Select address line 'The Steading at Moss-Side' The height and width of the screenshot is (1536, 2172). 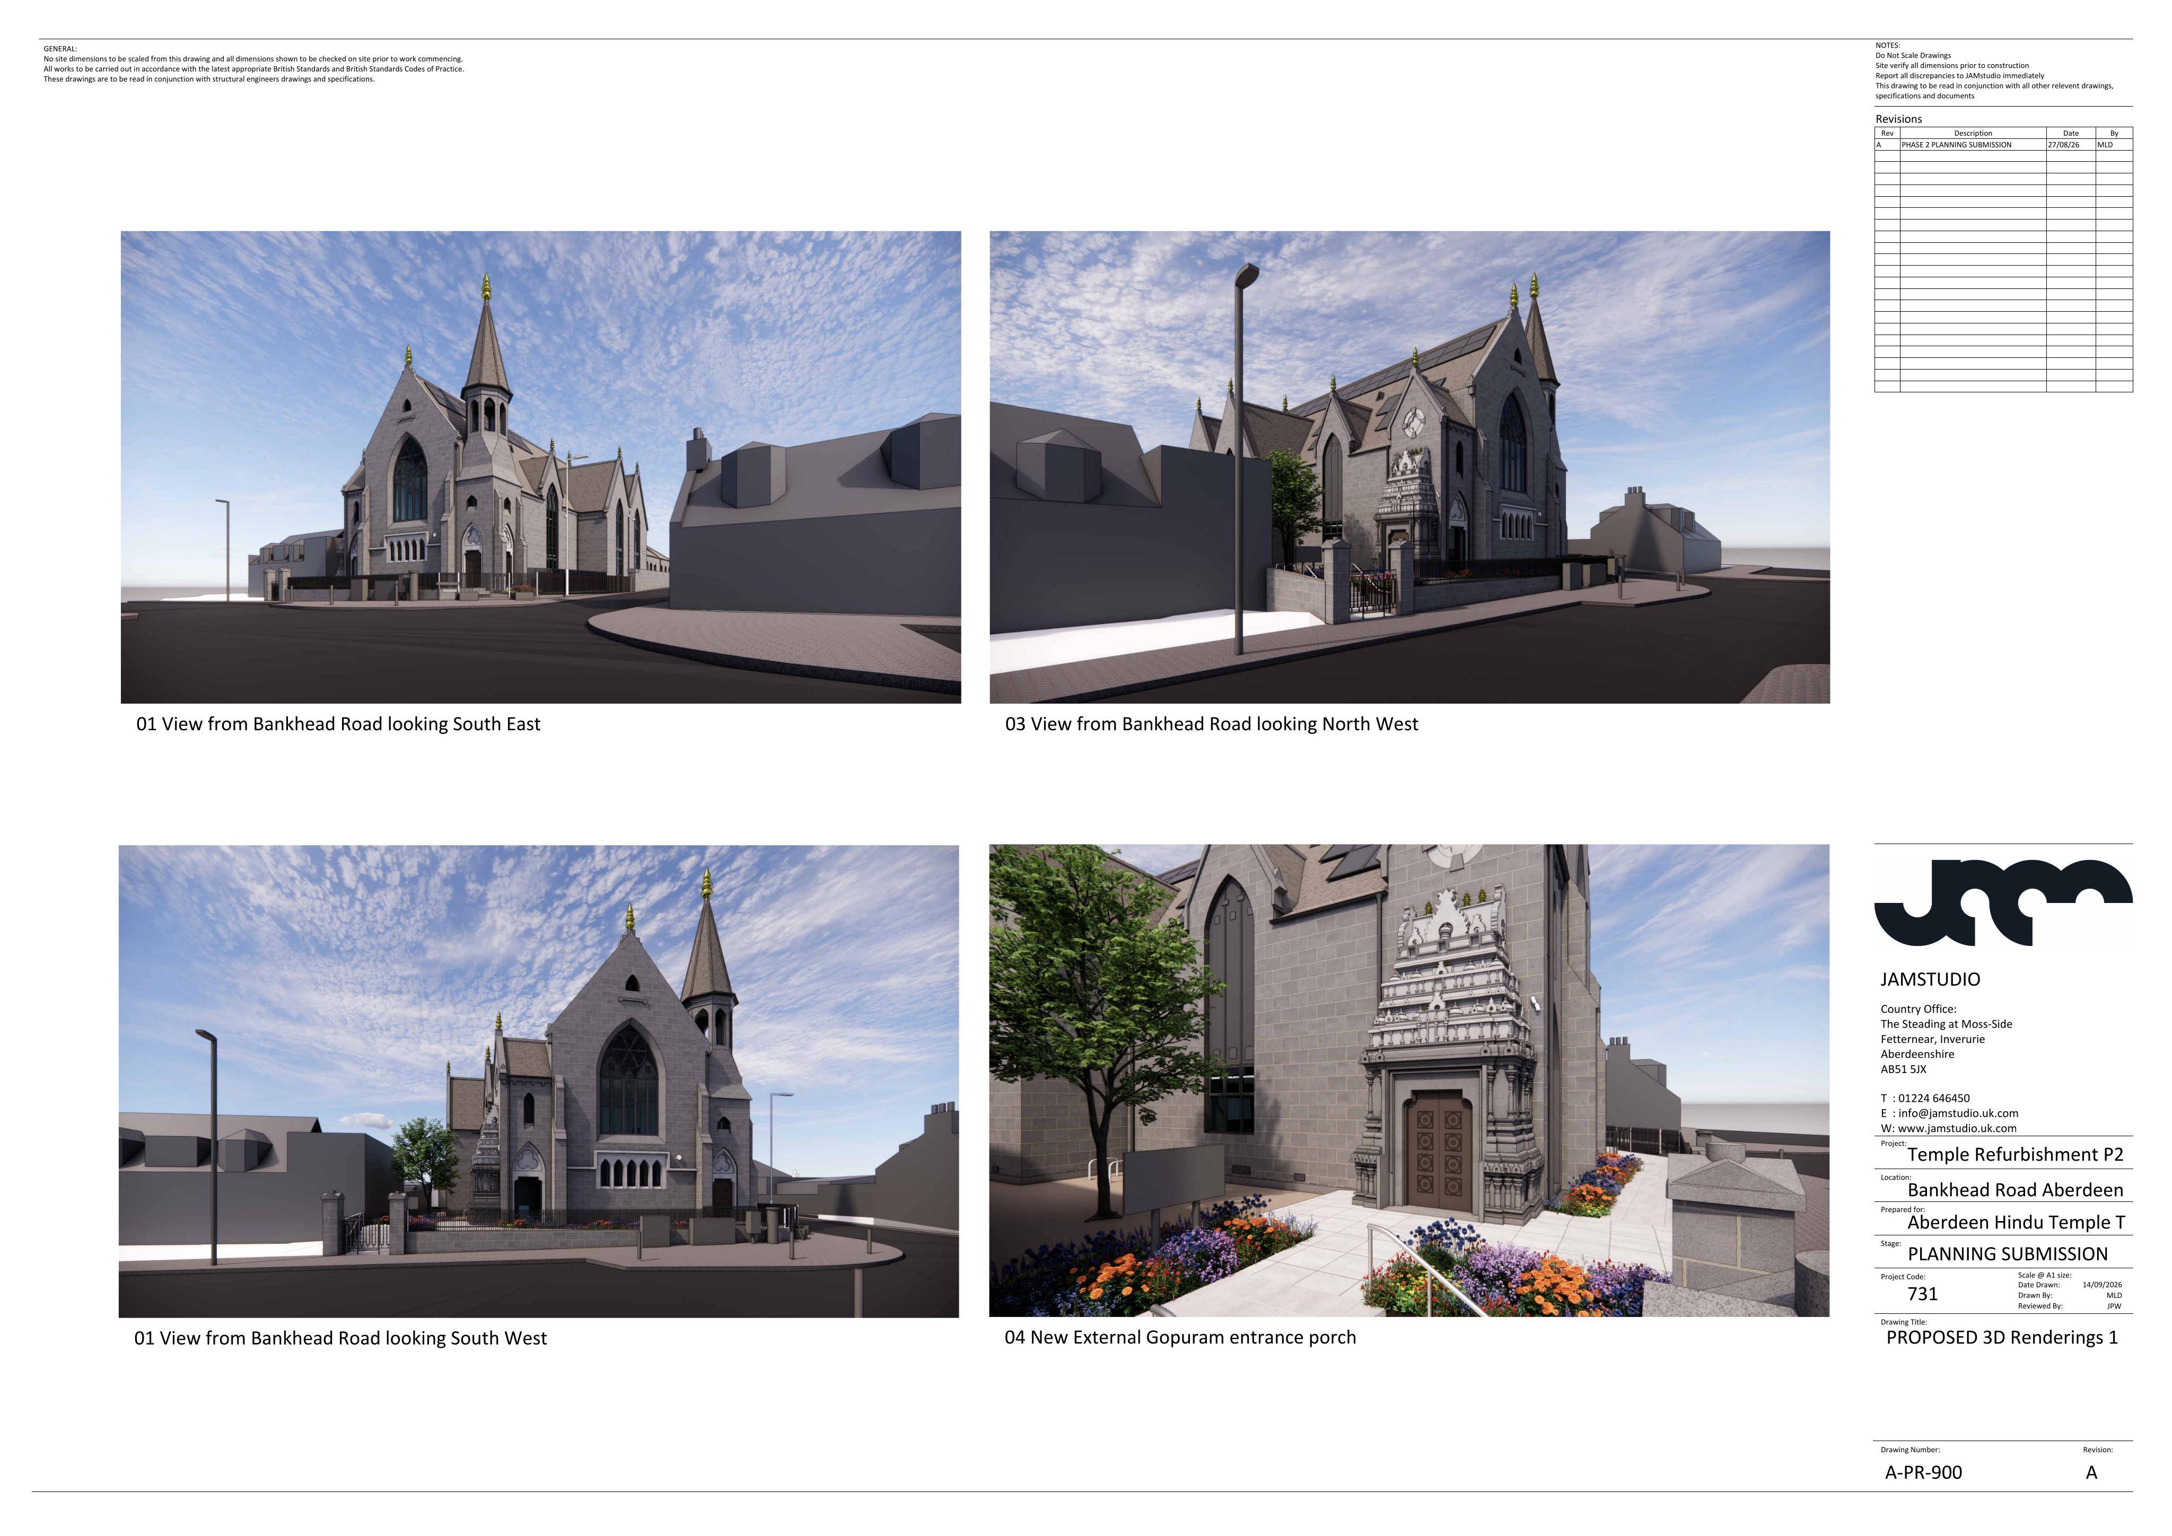click(x=1946, y=1024)
